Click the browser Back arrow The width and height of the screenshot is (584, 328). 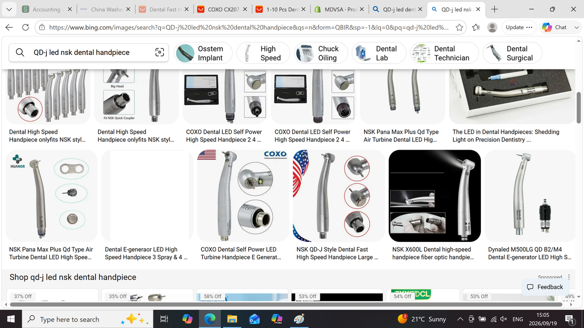point(10,28)
